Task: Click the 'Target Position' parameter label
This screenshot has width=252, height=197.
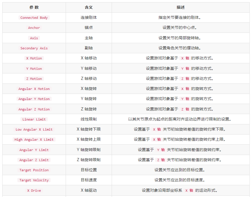Action: tap(34, 170)
